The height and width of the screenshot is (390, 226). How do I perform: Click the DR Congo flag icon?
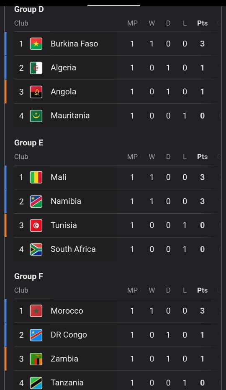pyautogui.click(x=36, y=335)
